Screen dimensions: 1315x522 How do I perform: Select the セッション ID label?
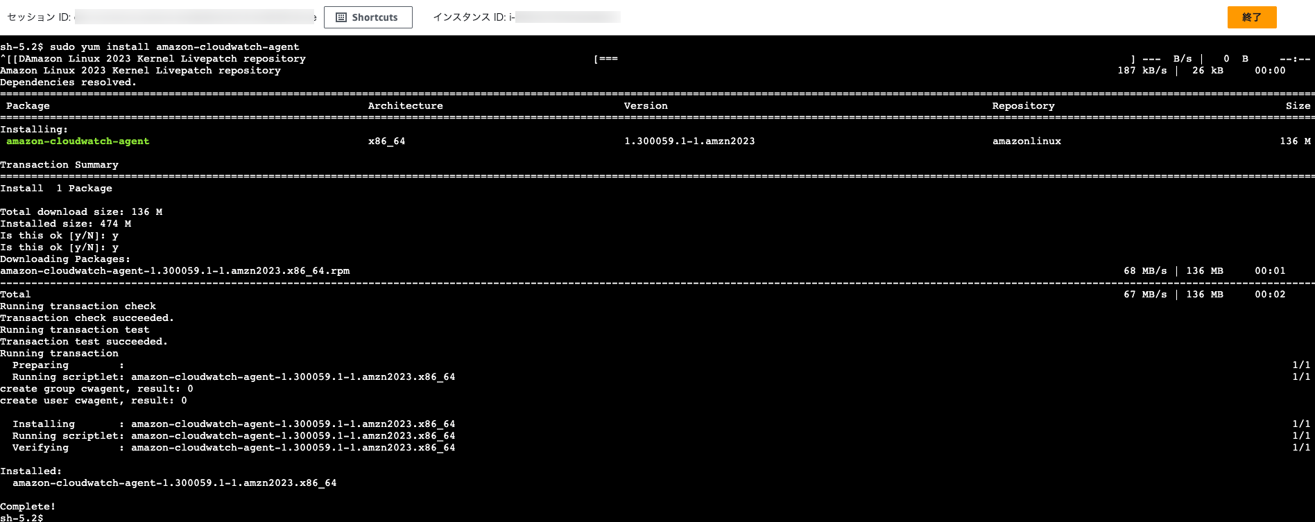pos(39,17)
